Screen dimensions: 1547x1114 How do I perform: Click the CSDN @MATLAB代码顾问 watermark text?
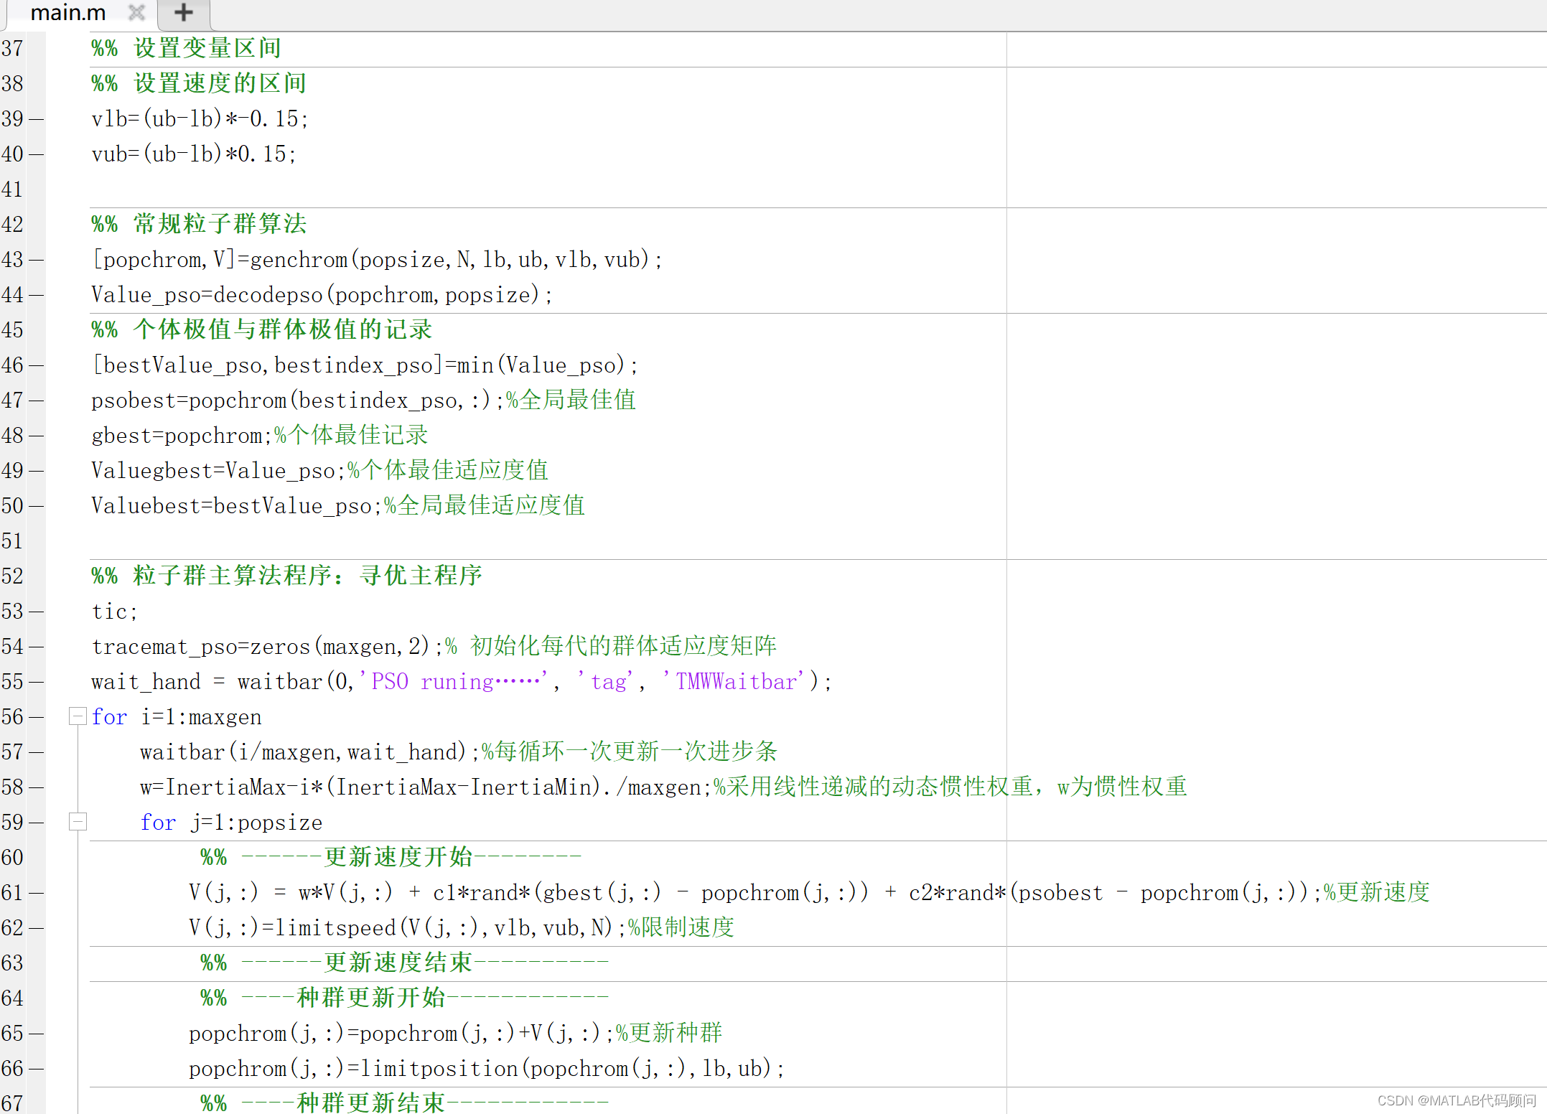tap(1457, 1100)
